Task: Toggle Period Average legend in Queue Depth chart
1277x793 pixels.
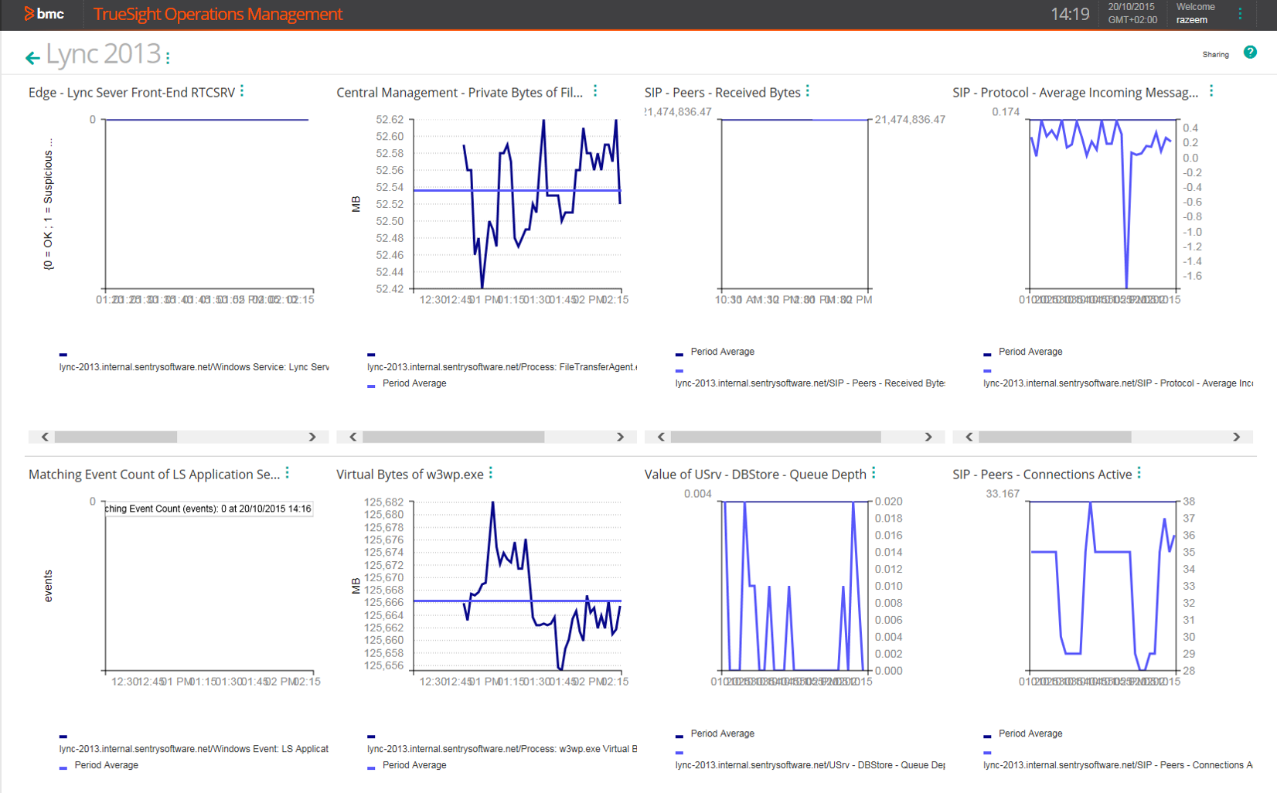Action: click(x=722, y=733)
